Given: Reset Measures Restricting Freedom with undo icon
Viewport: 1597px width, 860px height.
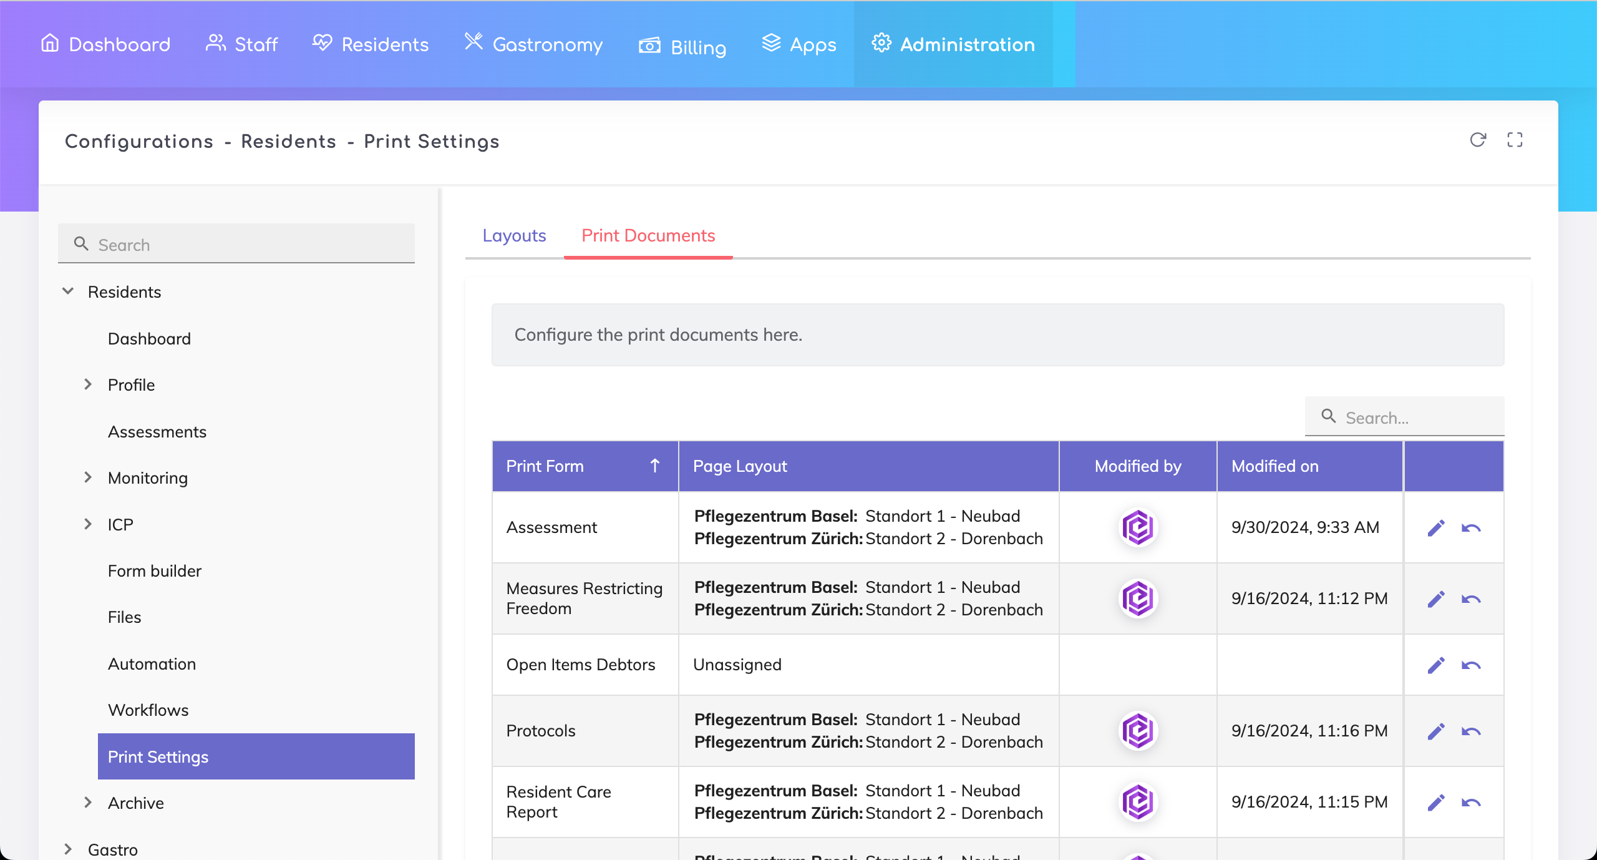Looking at the screenshot, I should pyautogui.click(x=1471, y=599).
